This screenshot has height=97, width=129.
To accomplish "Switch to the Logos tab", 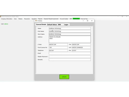I will tap(66, 25).
